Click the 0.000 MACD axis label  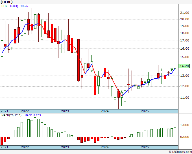pyautogui.click(x=185, y=137)
